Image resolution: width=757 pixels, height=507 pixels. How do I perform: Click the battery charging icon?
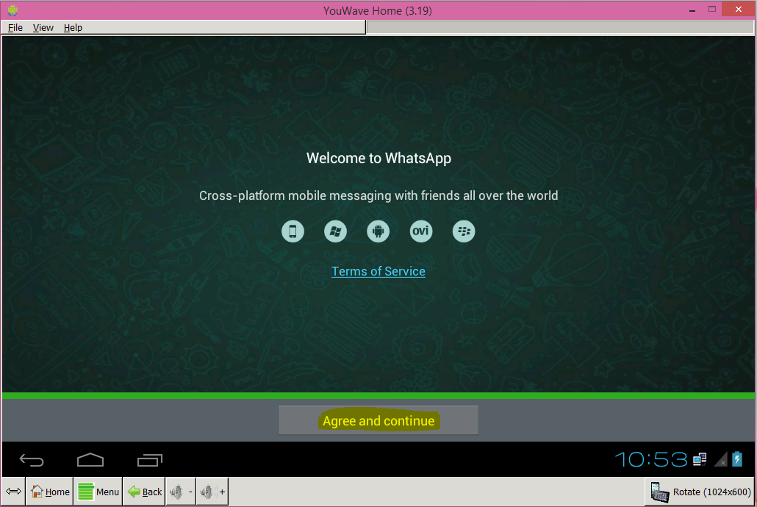pos(737,459)
